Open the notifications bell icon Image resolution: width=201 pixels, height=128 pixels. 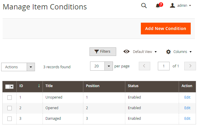coord(158,6)
